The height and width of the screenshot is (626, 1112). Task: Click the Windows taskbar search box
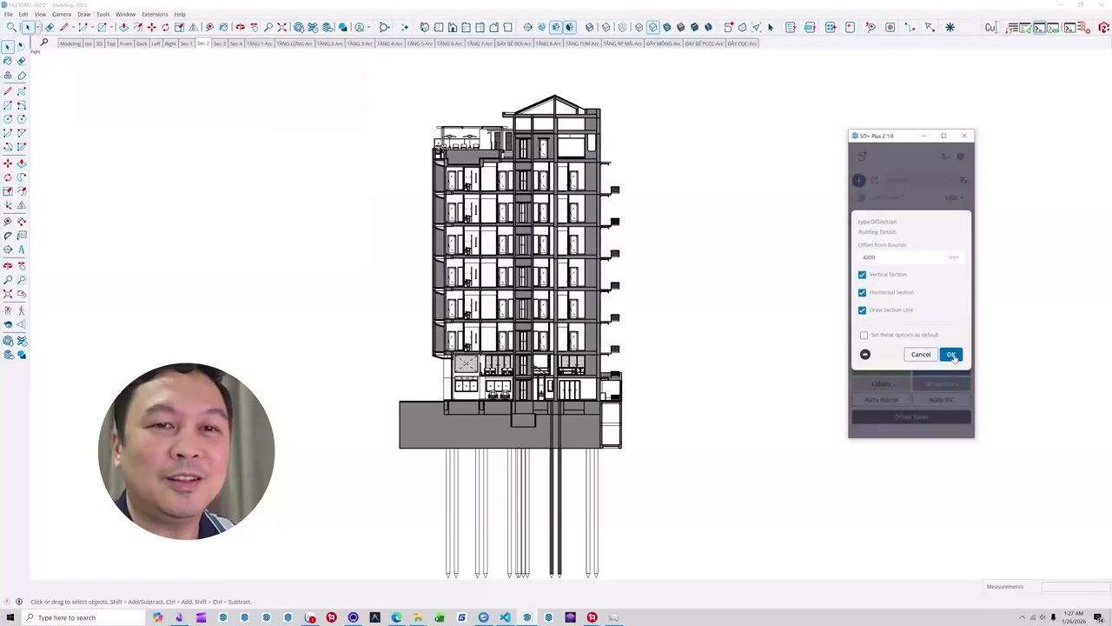[83, 617]
